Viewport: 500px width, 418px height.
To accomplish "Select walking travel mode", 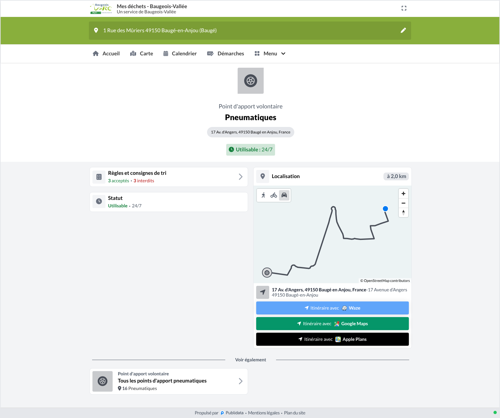I will [263, 195].
